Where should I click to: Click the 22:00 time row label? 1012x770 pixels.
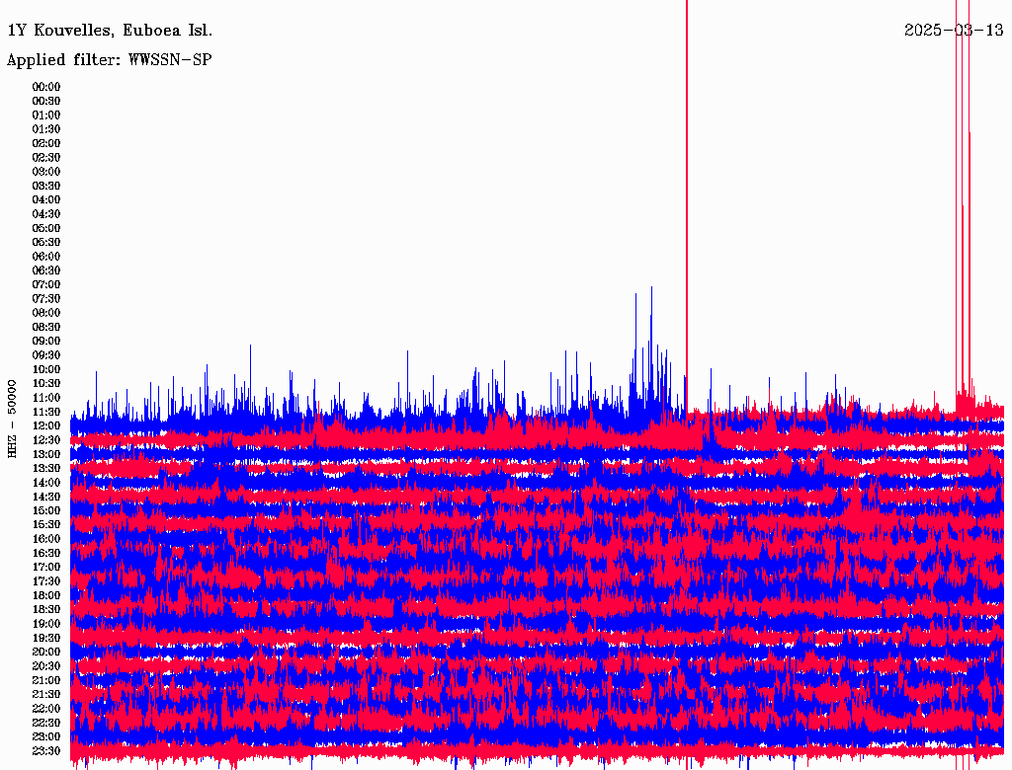coord(46,709)
